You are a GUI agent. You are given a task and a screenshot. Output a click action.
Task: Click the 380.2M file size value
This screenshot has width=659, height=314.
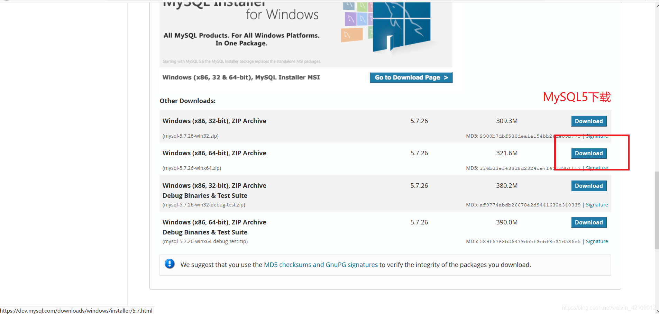click(507, 186)
